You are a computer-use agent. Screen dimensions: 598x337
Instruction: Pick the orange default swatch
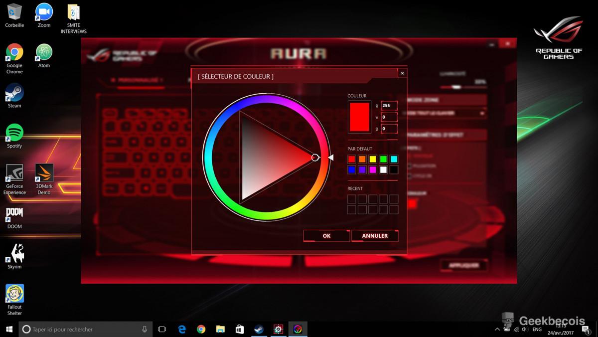362,159
